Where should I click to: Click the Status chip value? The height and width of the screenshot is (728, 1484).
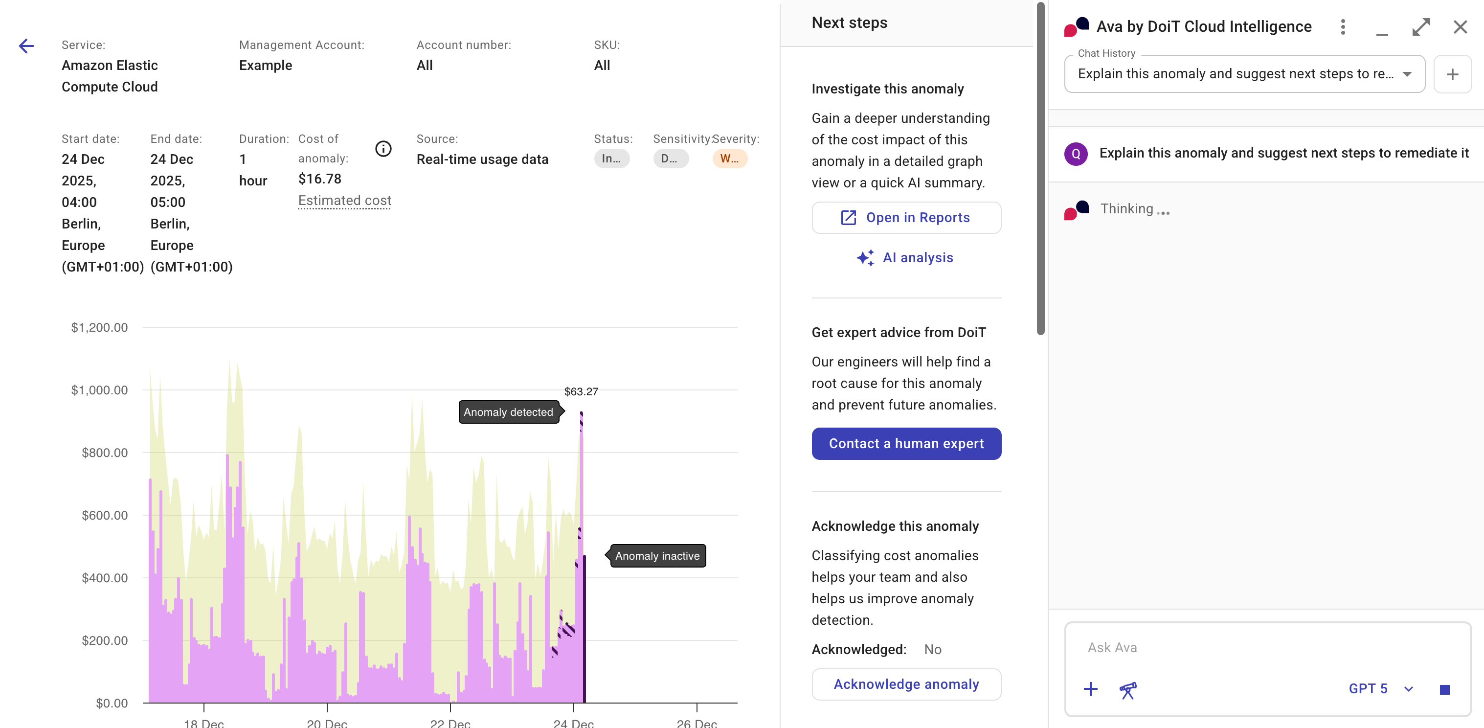pos(611,159)
